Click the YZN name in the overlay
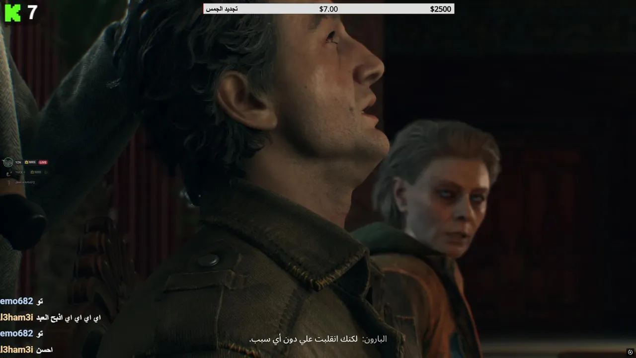The width and height of the screenshot is (636, 358). coord(18,162)
